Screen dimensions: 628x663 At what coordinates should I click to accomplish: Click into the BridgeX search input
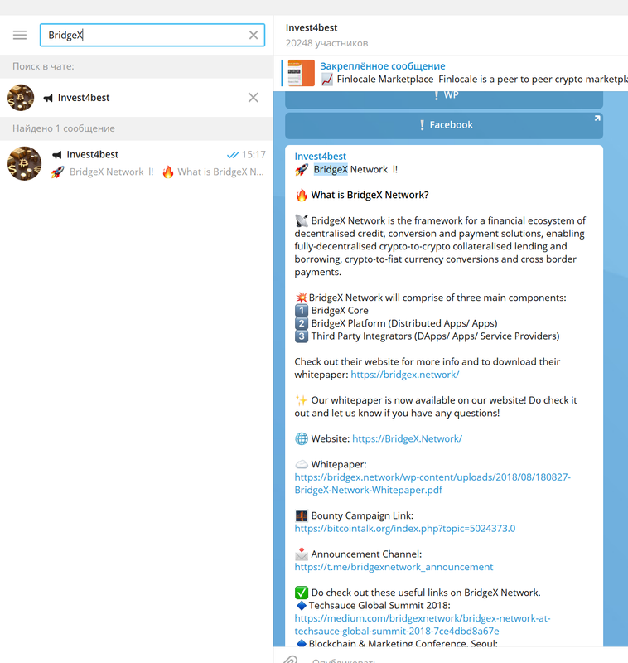(x=152, y=35)
